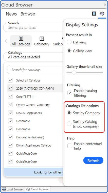Click the Refresh button
The image size is (108, 193).
(x=93, y=160)
